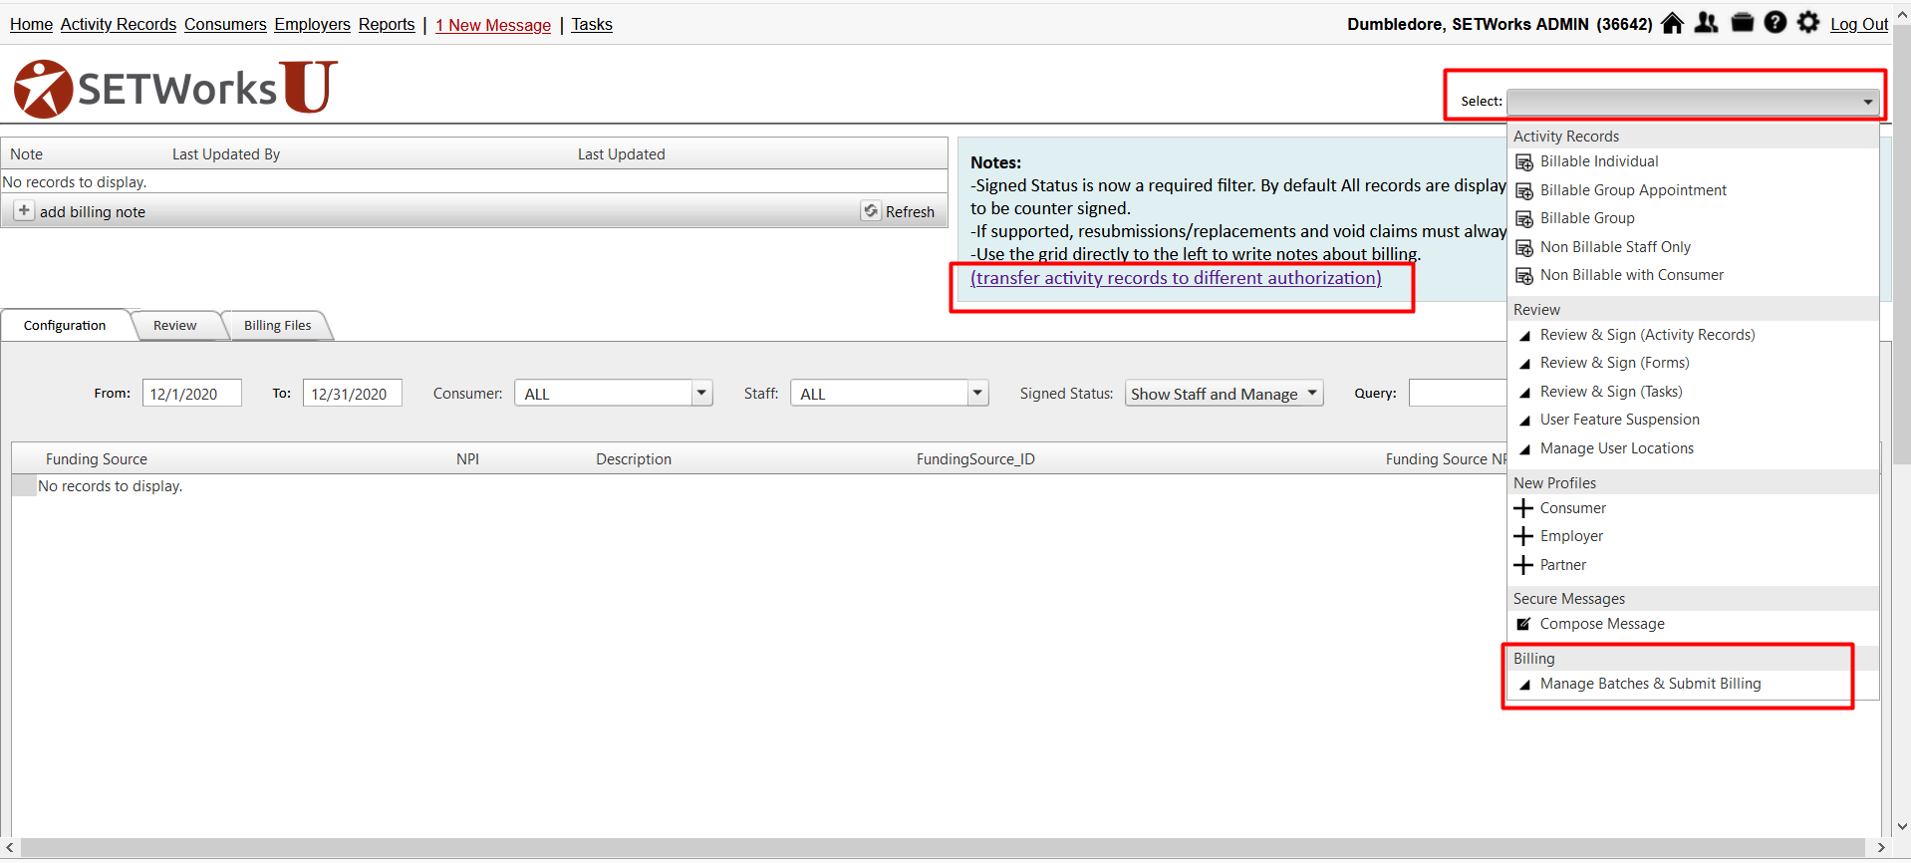Screen dimensions: 1911x863
Task: Select Billable Individual menu entry
Action: (x=1599, y=161)
